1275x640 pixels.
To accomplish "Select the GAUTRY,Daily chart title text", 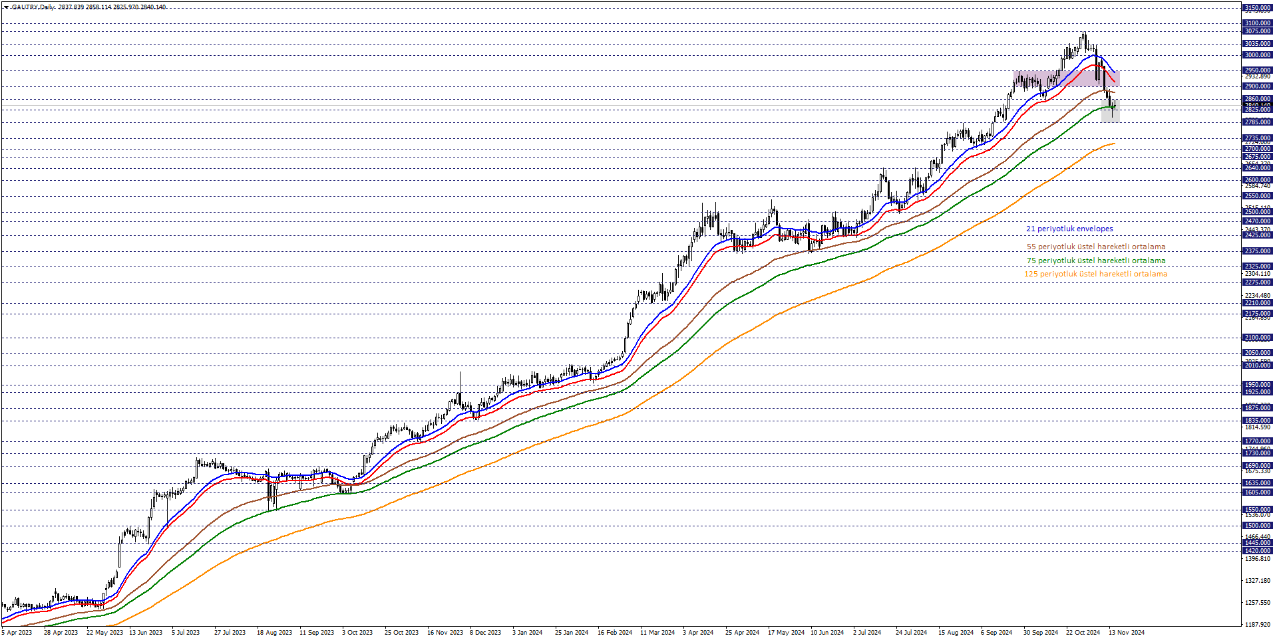I will click(33, 7).
